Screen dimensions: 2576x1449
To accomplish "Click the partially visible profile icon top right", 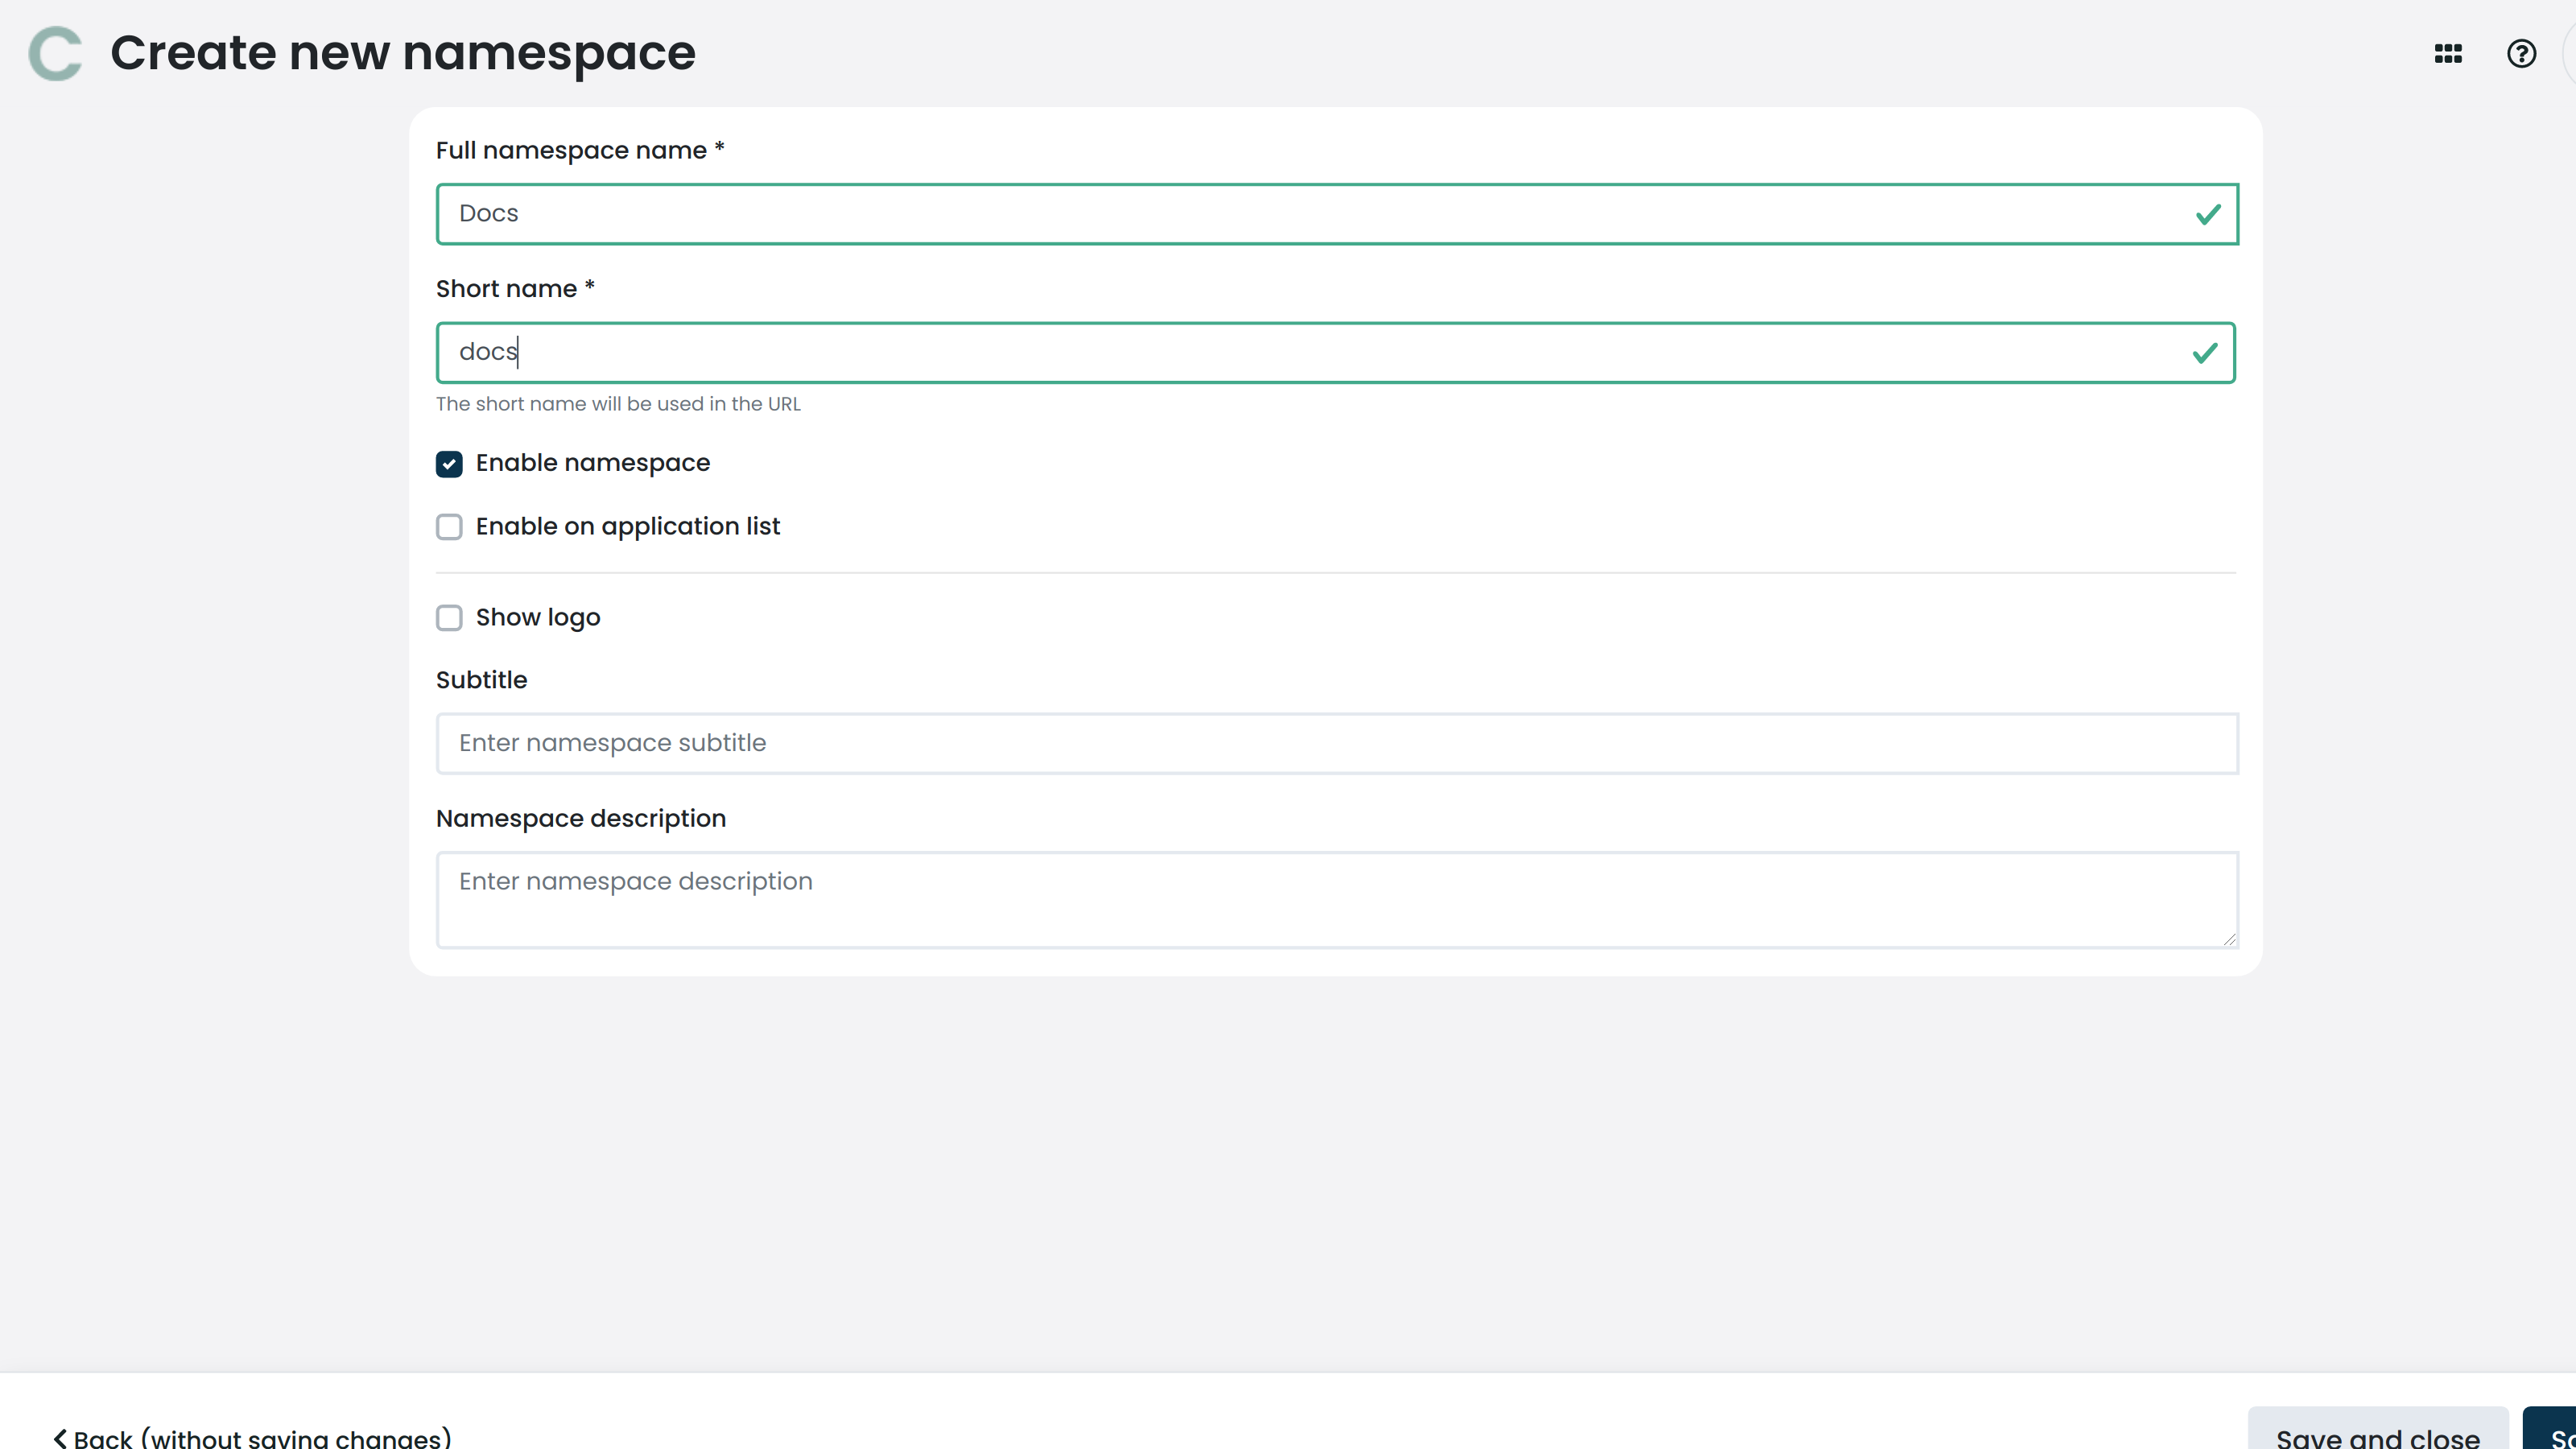I will coord(2571,53).
